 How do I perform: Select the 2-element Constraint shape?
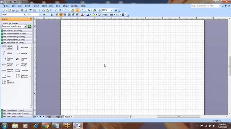point(22,76)
